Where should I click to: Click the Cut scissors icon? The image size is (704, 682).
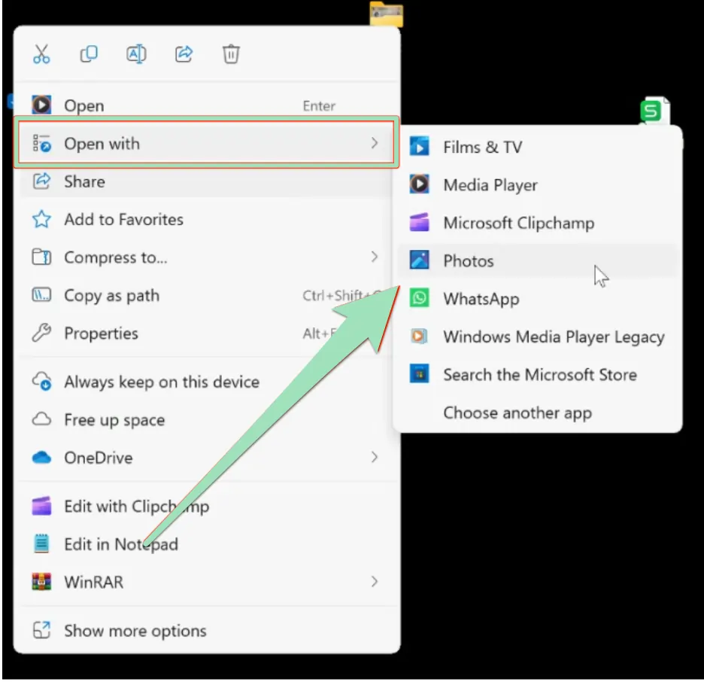coord(41,54)
